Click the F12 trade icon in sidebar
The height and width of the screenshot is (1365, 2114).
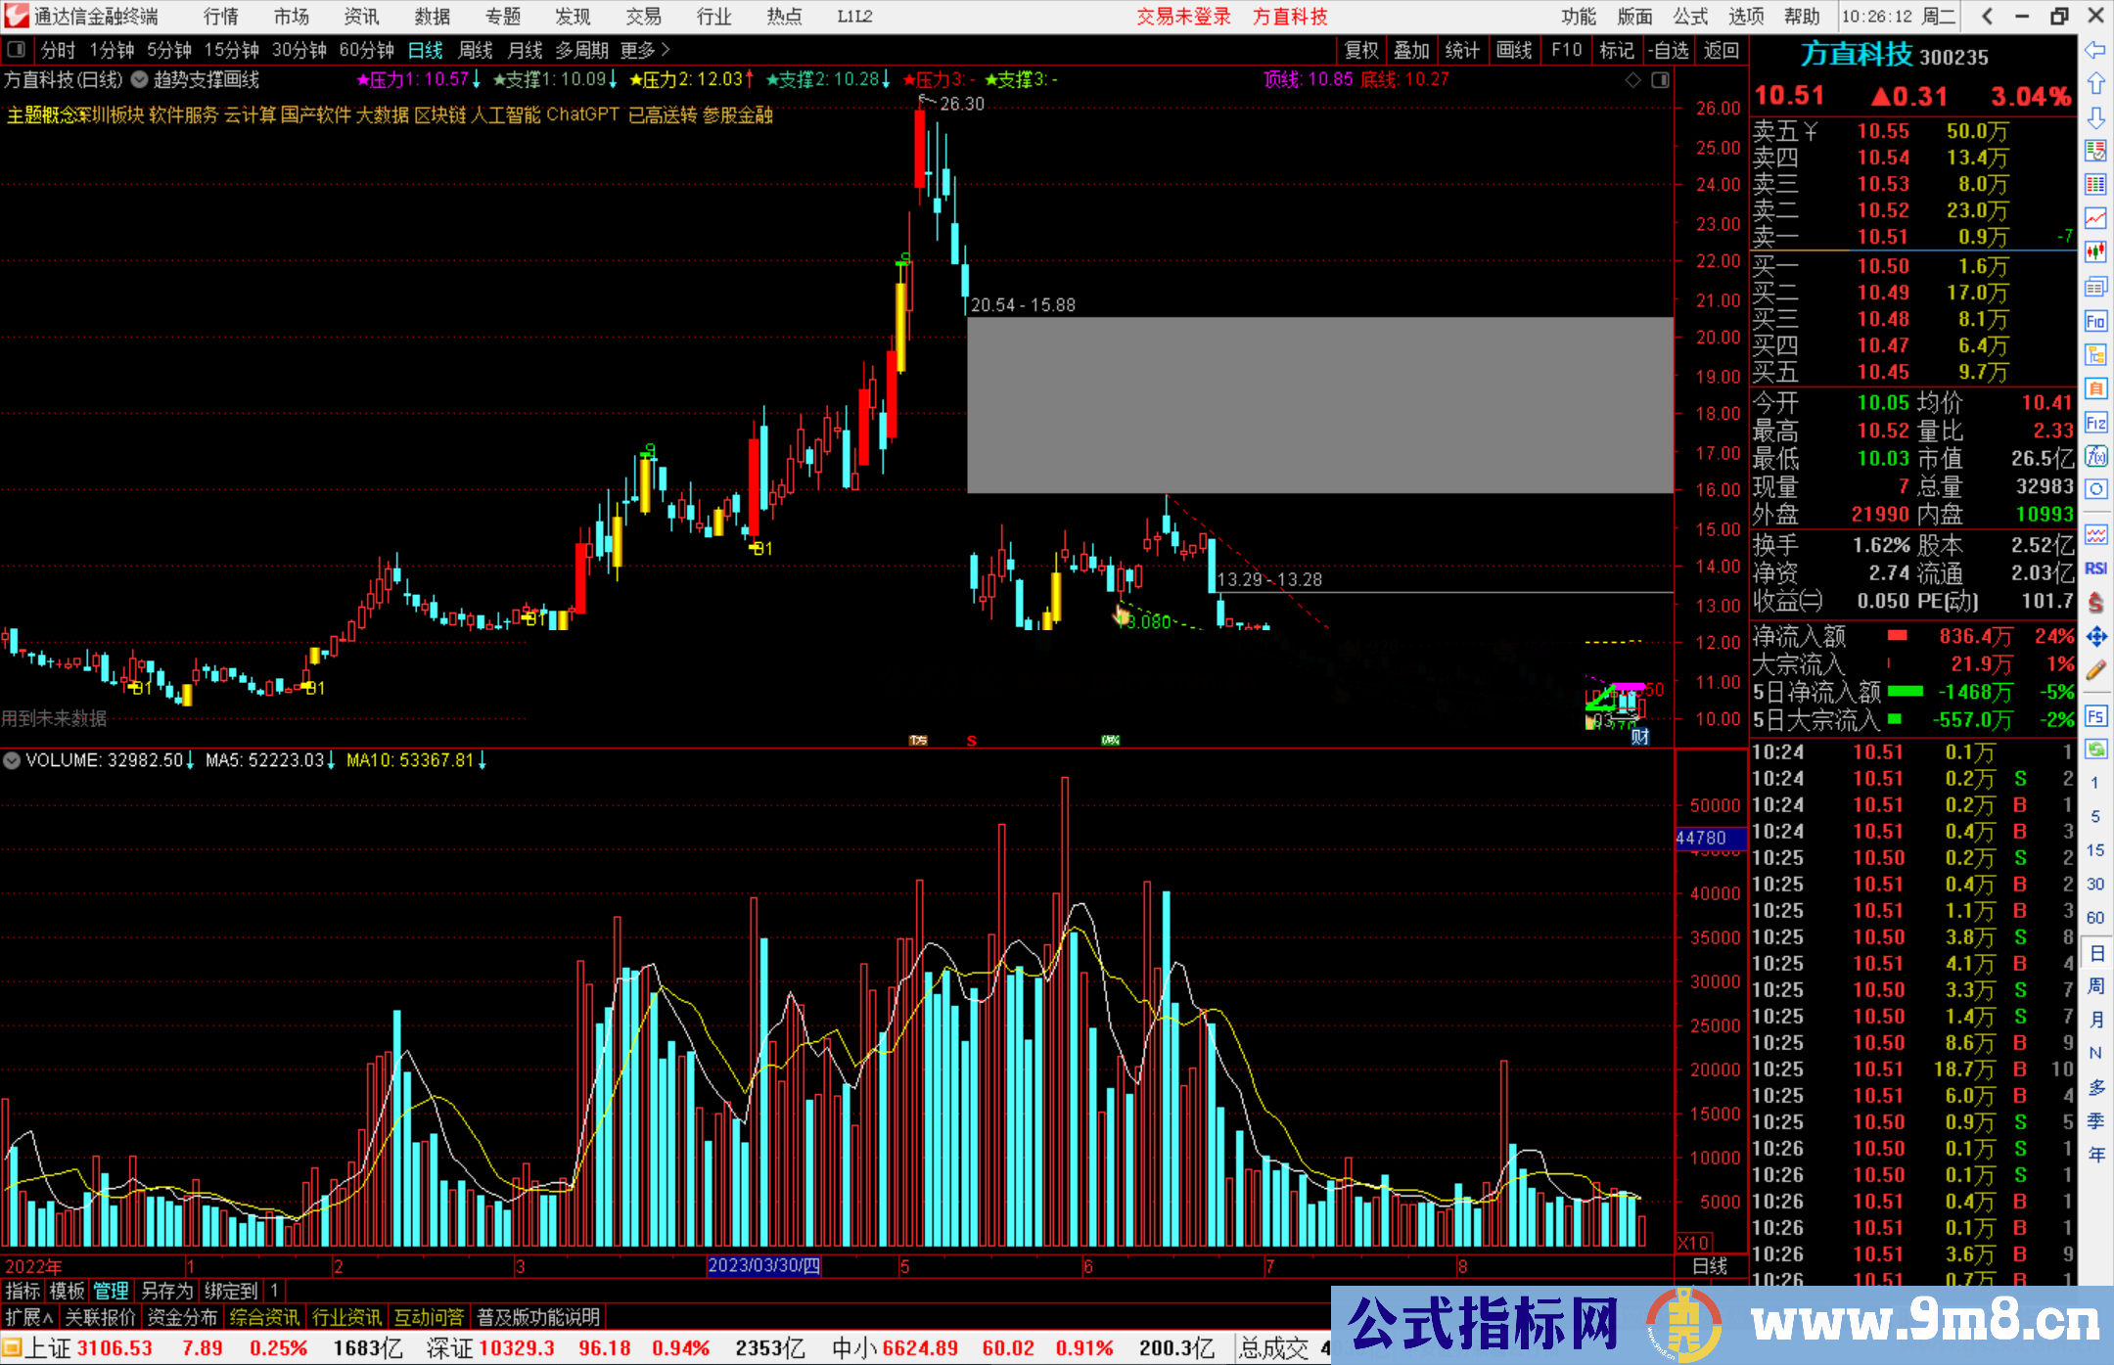tap(2095, 423)
